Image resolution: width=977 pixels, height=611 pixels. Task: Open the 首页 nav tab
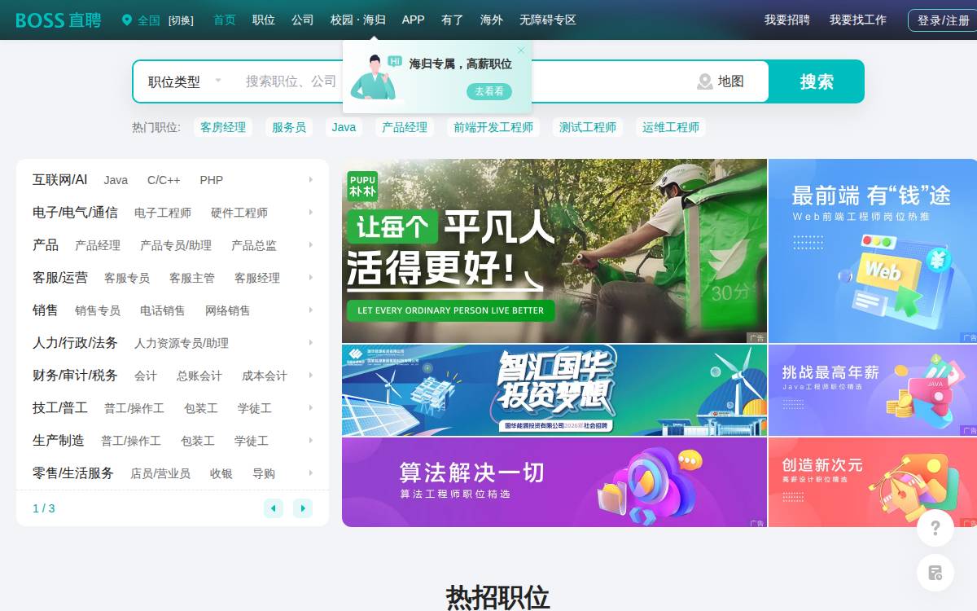point(225,20)
